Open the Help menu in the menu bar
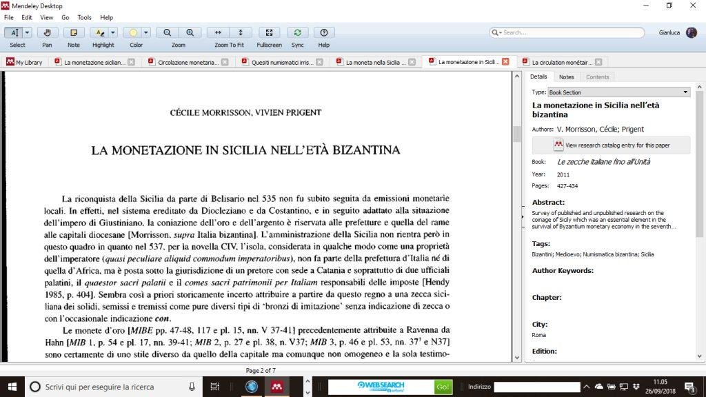Viewport: 706px width, 397px height. (106, 17)
